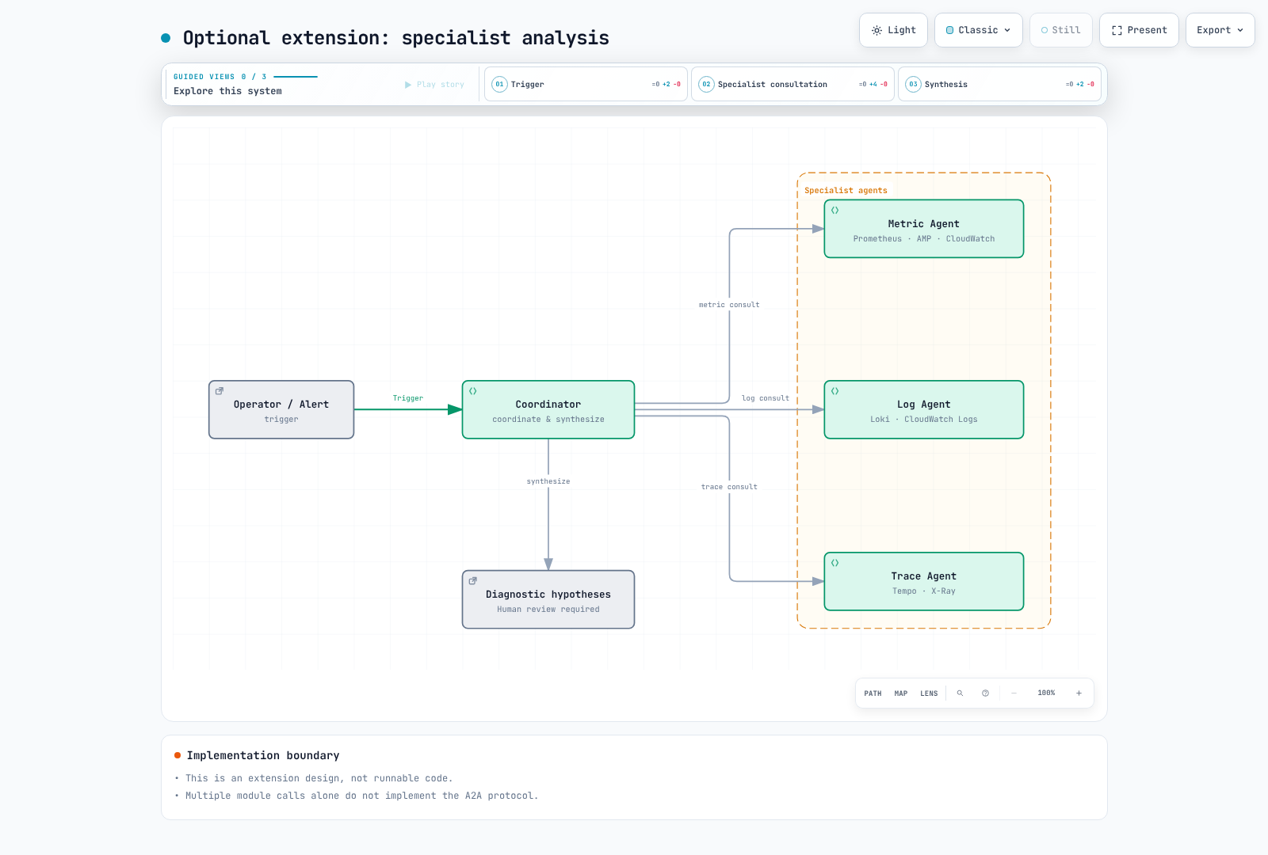
Task: Click the Synthesis view diff counts
Action: 1079,84
